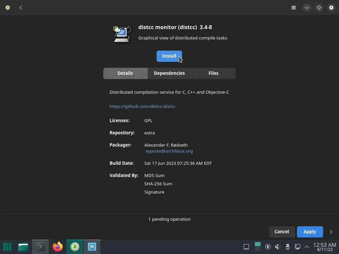Launch Firefox from the taskbar

58,247
